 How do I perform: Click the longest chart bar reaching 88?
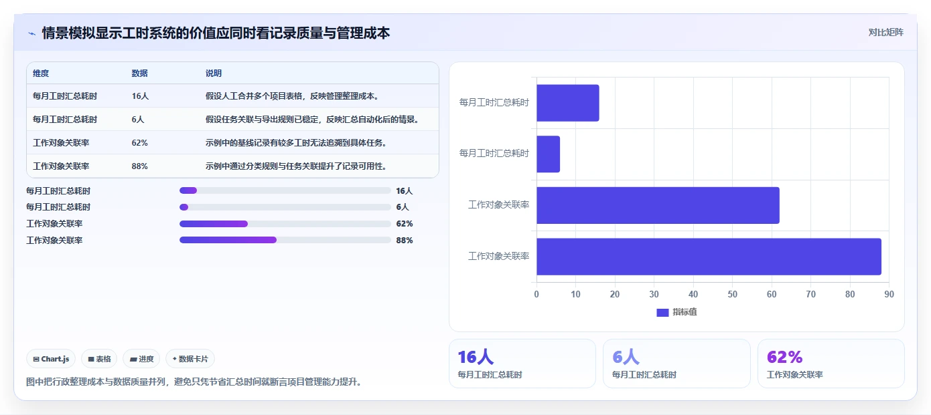point(709,257)
